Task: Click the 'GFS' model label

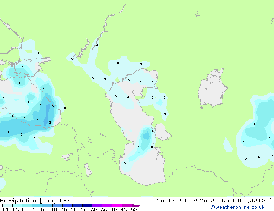Action: (65, 201)
